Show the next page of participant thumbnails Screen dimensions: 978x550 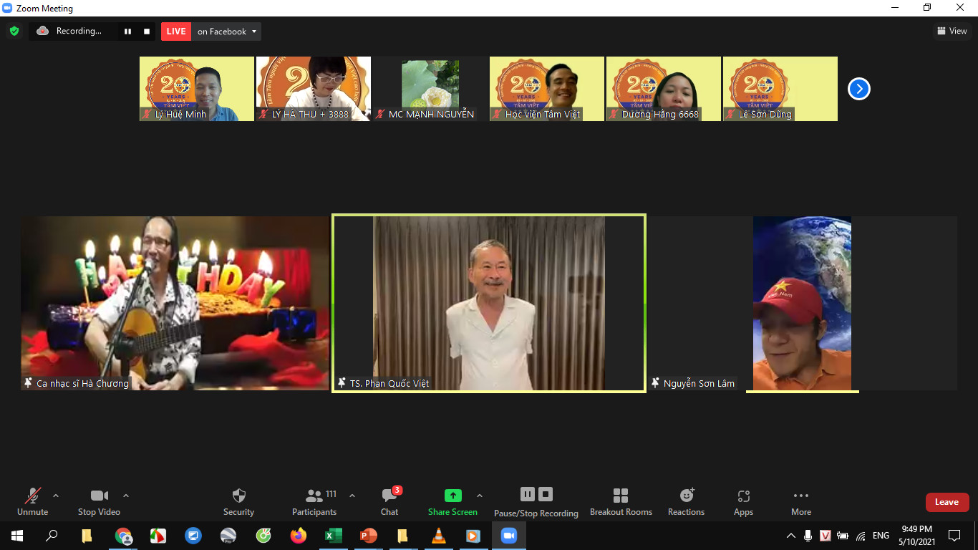pos(858,89)
